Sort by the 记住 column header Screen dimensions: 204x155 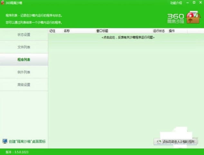coord(52,31)
